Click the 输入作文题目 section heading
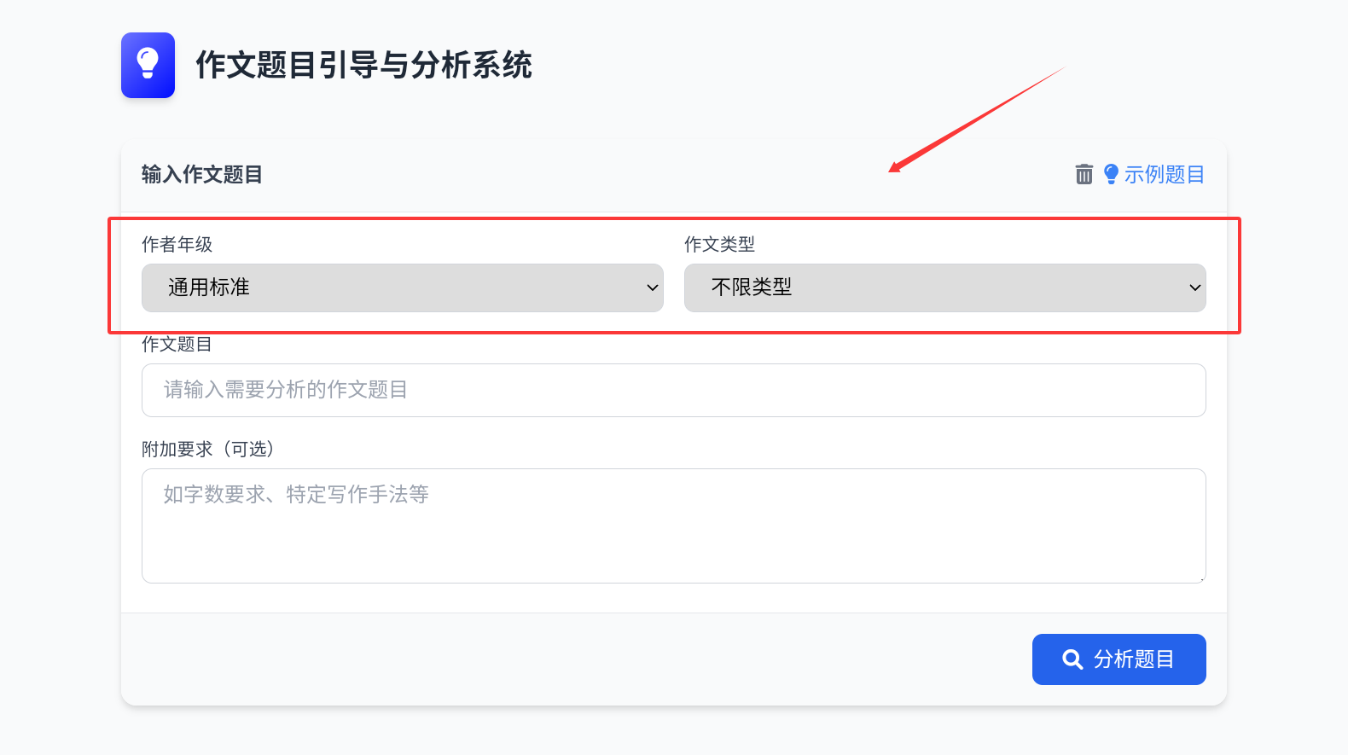1348x755 pixels. click(x=202, y=174)
